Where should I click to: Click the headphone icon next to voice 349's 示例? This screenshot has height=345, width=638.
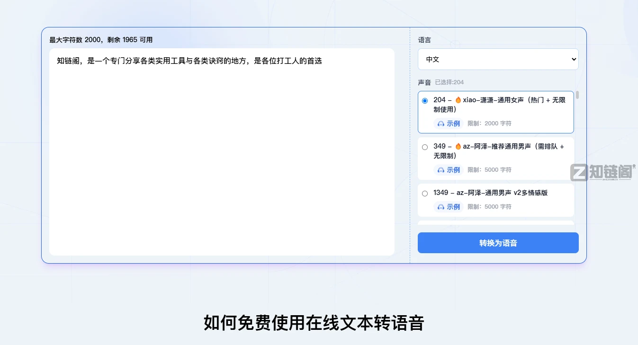(x=440, y=170)
